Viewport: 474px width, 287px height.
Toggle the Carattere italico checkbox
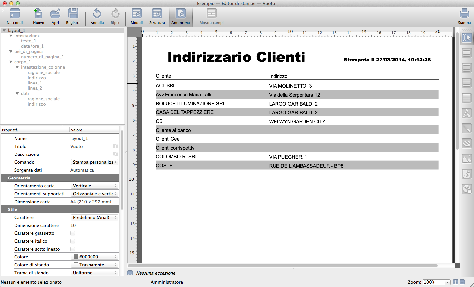coord(73,241)
